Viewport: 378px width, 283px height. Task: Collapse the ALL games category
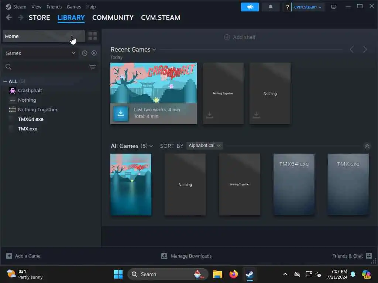pos(5,81)
